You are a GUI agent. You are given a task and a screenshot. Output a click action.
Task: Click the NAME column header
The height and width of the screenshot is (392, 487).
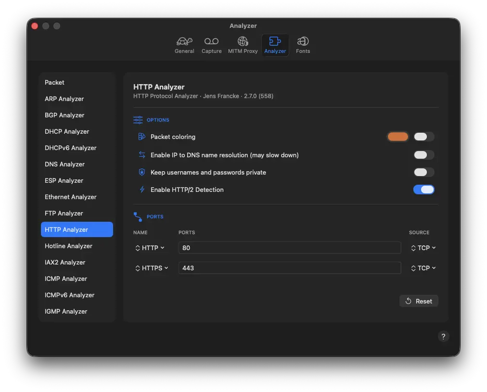(x=141, y=232)
